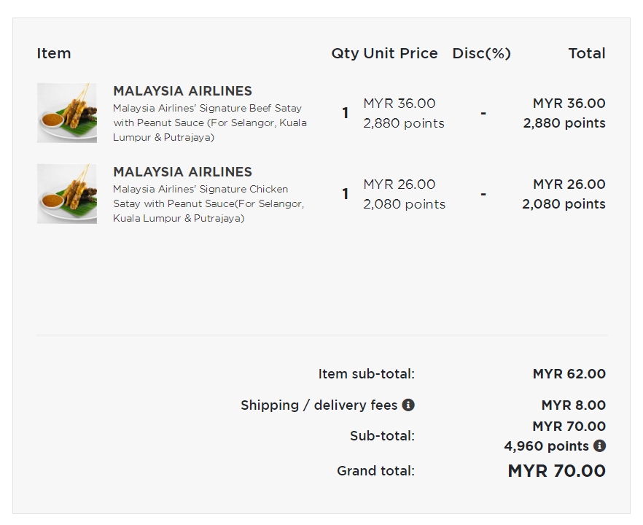Screen dimensions: 643x525
Task: Click the Item column header
Action: pos(54,53)
